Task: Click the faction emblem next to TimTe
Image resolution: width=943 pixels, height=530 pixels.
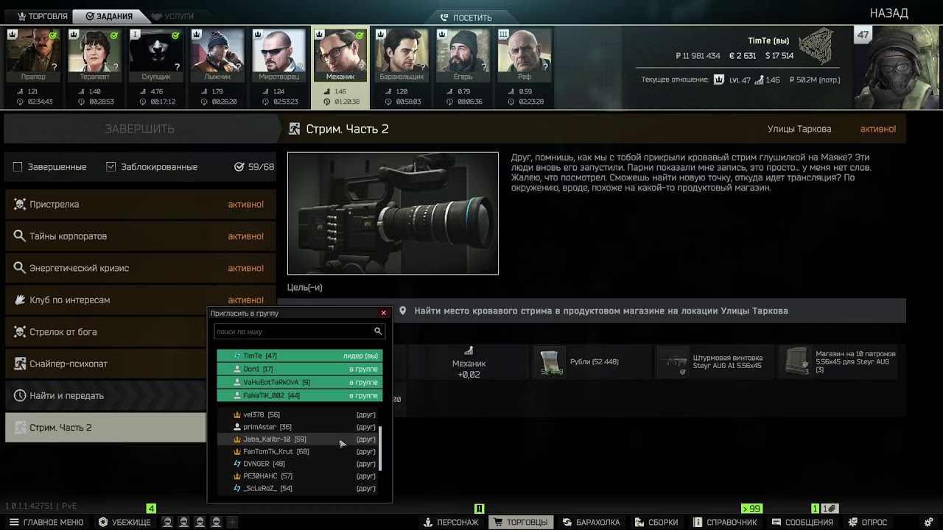Action: coord(816,46)
